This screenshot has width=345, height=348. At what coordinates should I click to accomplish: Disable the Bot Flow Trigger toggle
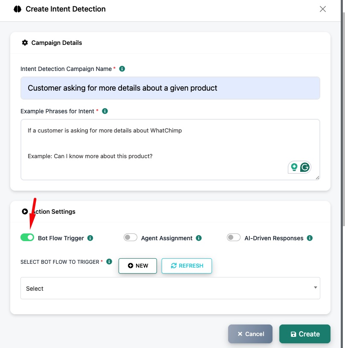27,237
